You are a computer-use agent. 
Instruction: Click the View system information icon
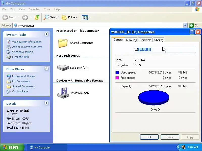click(x=9, y=42)
